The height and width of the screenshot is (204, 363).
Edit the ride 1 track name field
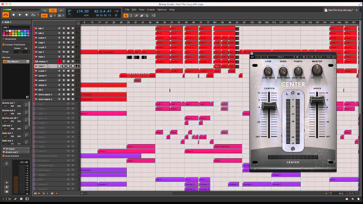coord(16,27)
